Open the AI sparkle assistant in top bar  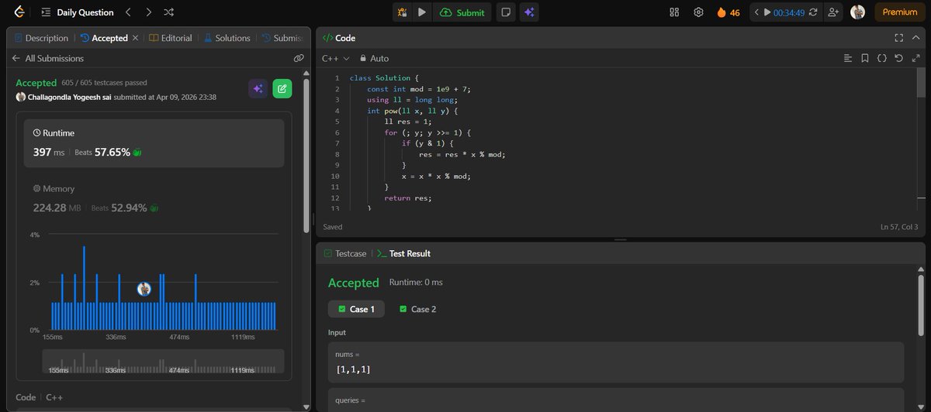[x=529, y=12]
